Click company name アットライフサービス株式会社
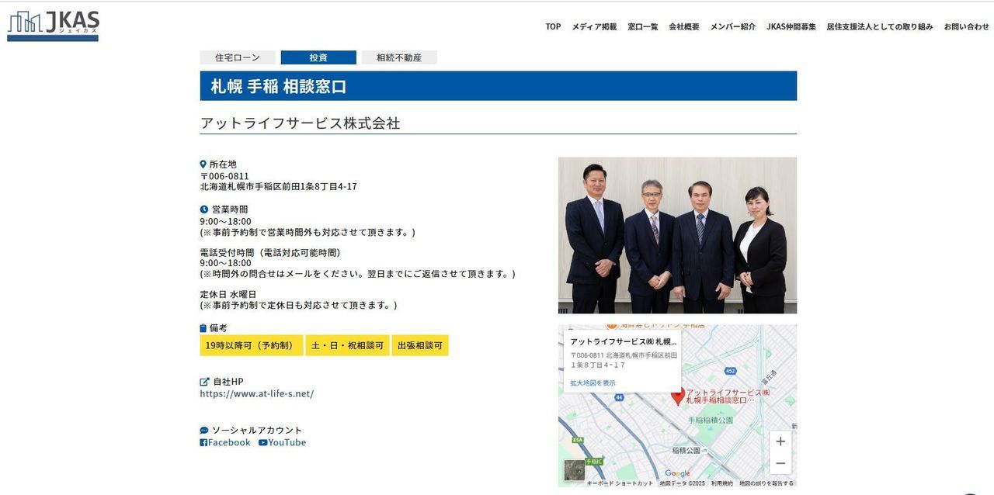The image size is (994, 495). coord(300,123)
